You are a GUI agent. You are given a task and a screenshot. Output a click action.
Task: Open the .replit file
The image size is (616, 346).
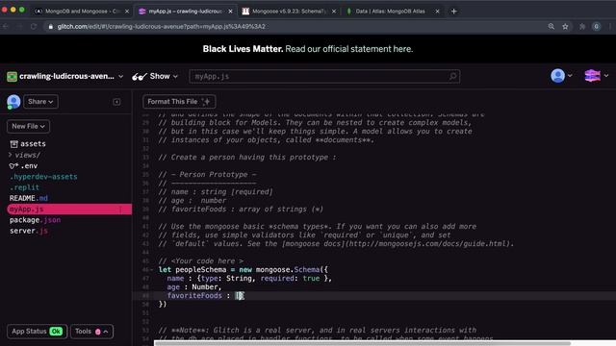[24, 187]
